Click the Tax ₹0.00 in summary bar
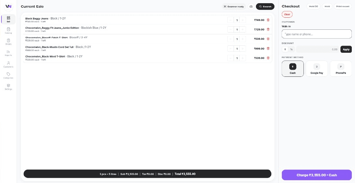 tap(148, 174)
